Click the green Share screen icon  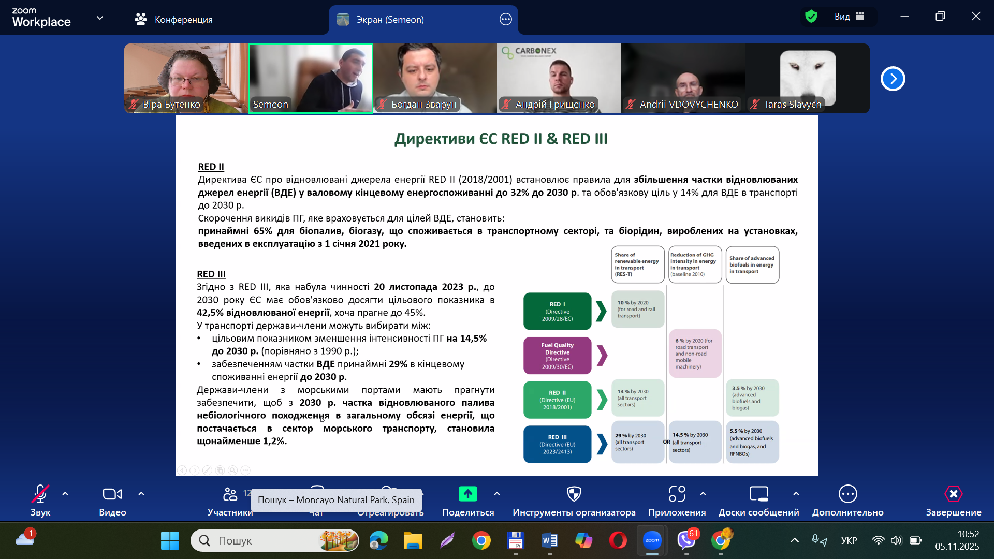[467, 494]
